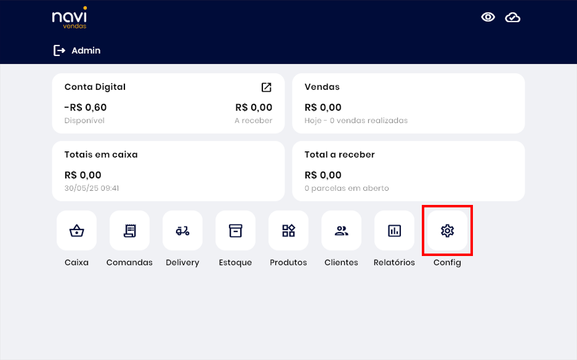This screenshot has width=577, height=360.
Task: Open the Totais em caixa card
Action: (168, 171)
